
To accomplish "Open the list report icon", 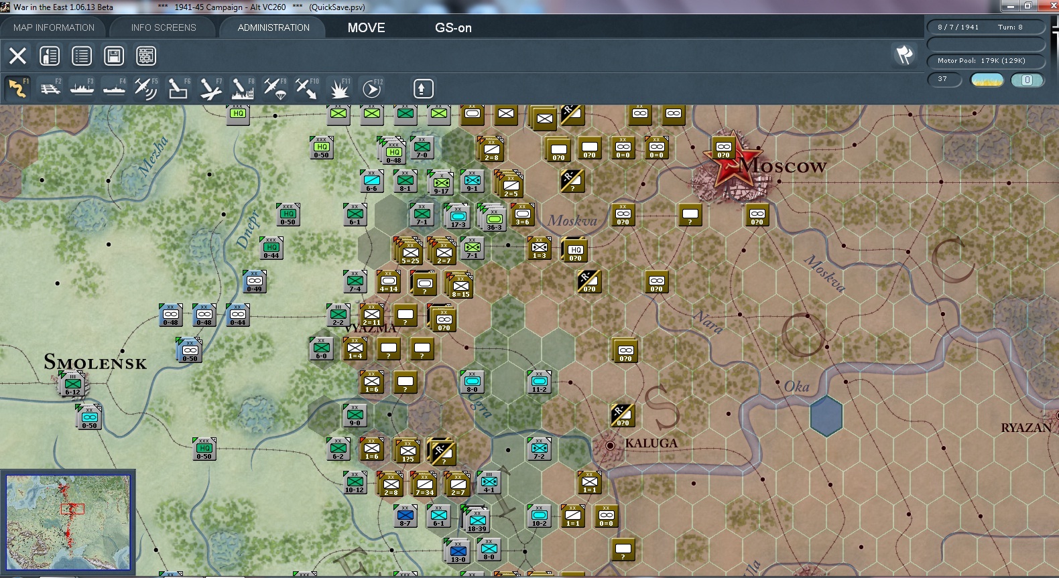I will [x=82, y=56].
